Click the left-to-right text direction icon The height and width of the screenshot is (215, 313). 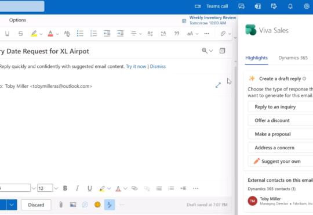pos(150,34)
